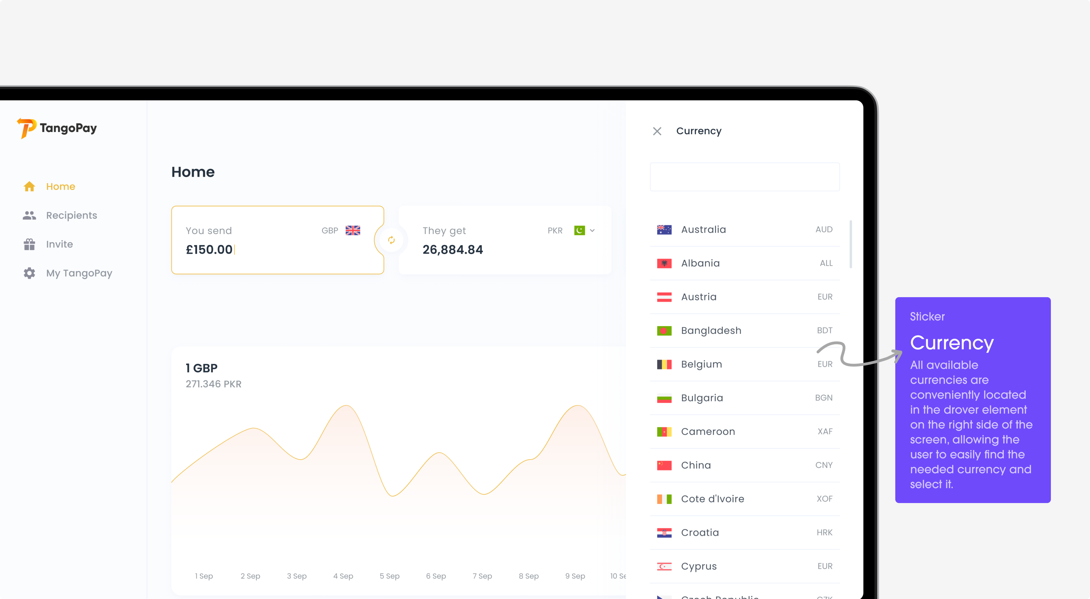This screenshot has height=599, width=1090.
Task: Click the 9 Sep chart date label
Action: (575, 576)
